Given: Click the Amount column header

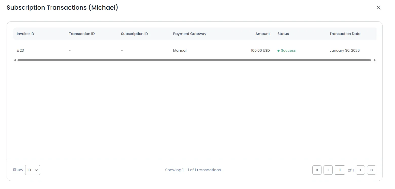Looking at the screenshot, I should (x=262, y=34).
